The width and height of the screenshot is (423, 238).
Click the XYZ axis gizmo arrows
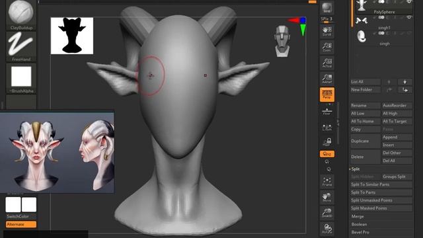pyautogui.click(x=297, y=26)
